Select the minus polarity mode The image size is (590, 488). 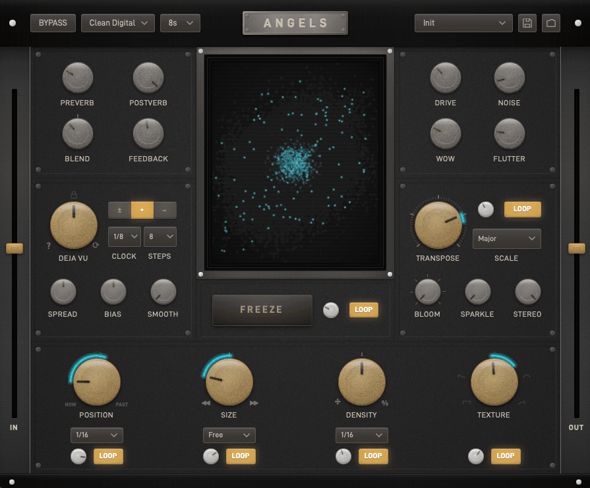165,210
